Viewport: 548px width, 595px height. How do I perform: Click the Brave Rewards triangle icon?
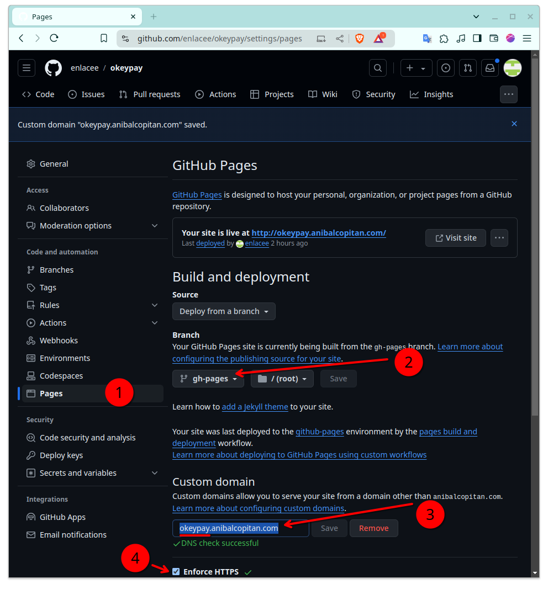tap(380, 38)
